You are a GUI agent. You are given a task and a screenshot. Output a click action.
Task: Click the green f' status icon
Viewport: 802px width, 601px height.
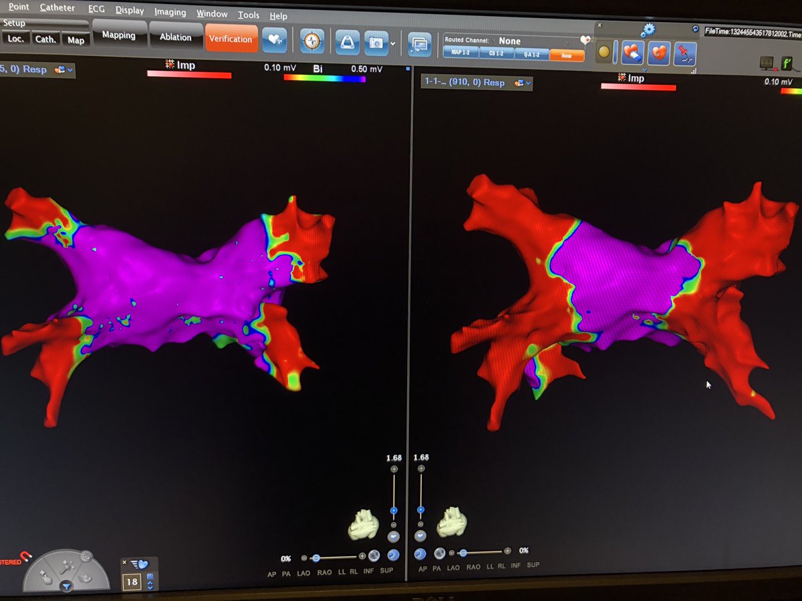pyautogui.click(x=789, y=63)
